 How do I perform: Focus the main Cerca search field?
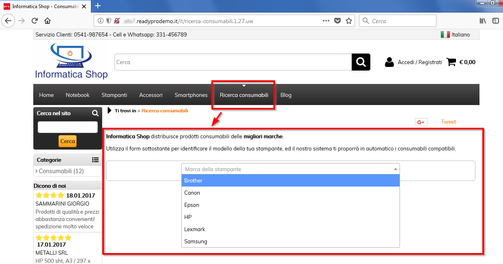point(233,62)
